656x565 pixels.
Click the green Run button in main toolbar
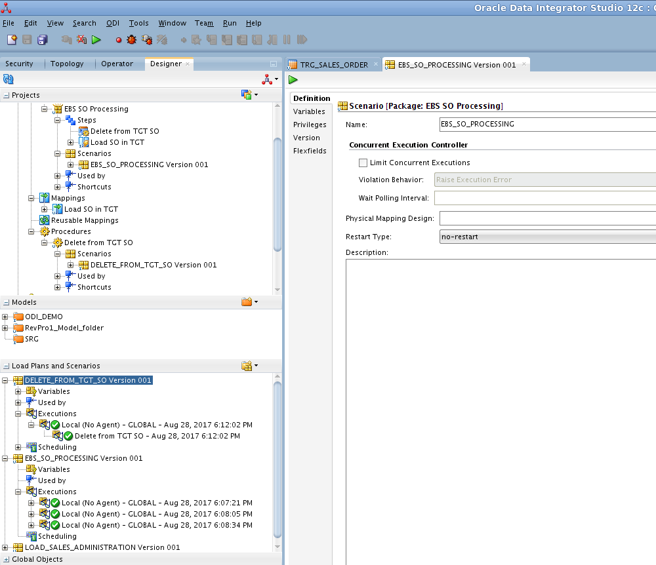pyautogui.click(x=96, y=40)
